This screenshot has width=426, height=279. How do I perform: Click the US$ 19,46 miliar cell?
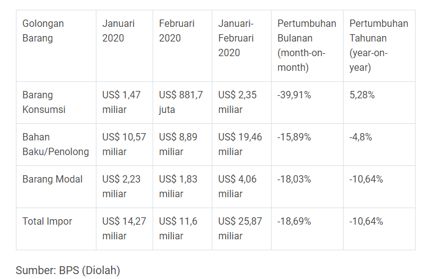tap(242, 145)
